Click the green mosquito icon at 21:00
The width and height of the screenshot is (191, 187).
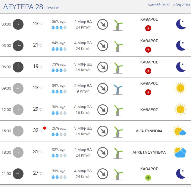tap(148, 178)
